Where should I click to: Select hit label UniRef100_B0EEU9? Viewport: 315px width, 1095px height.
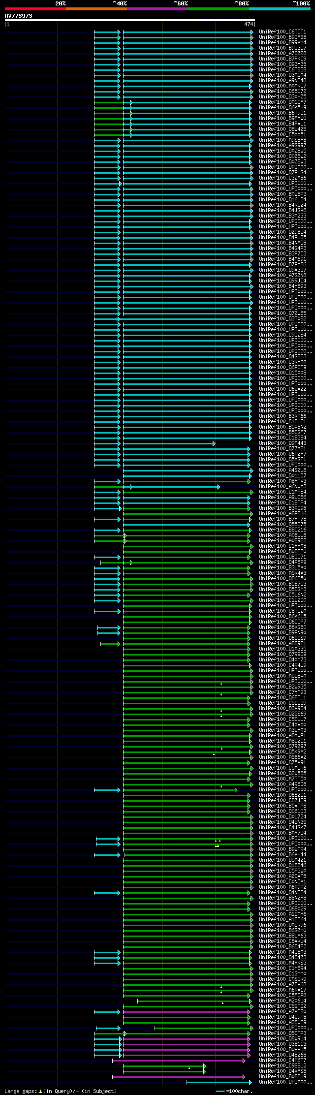coord(283,1077)
